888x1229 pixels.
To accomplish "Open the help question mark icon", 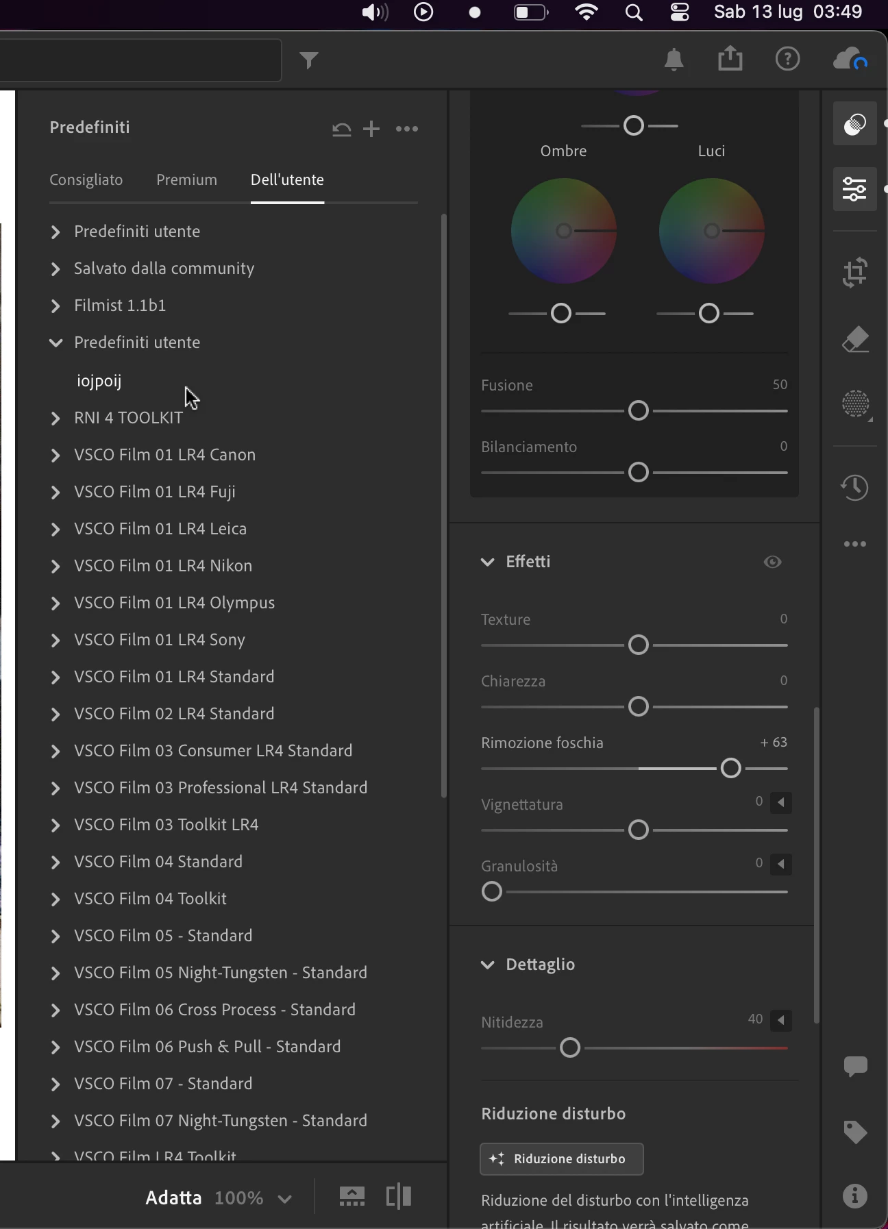I will [788, 59].
